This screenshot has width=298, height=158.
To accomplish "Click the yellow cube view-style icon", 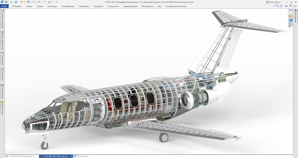I will tap(291, 16).
